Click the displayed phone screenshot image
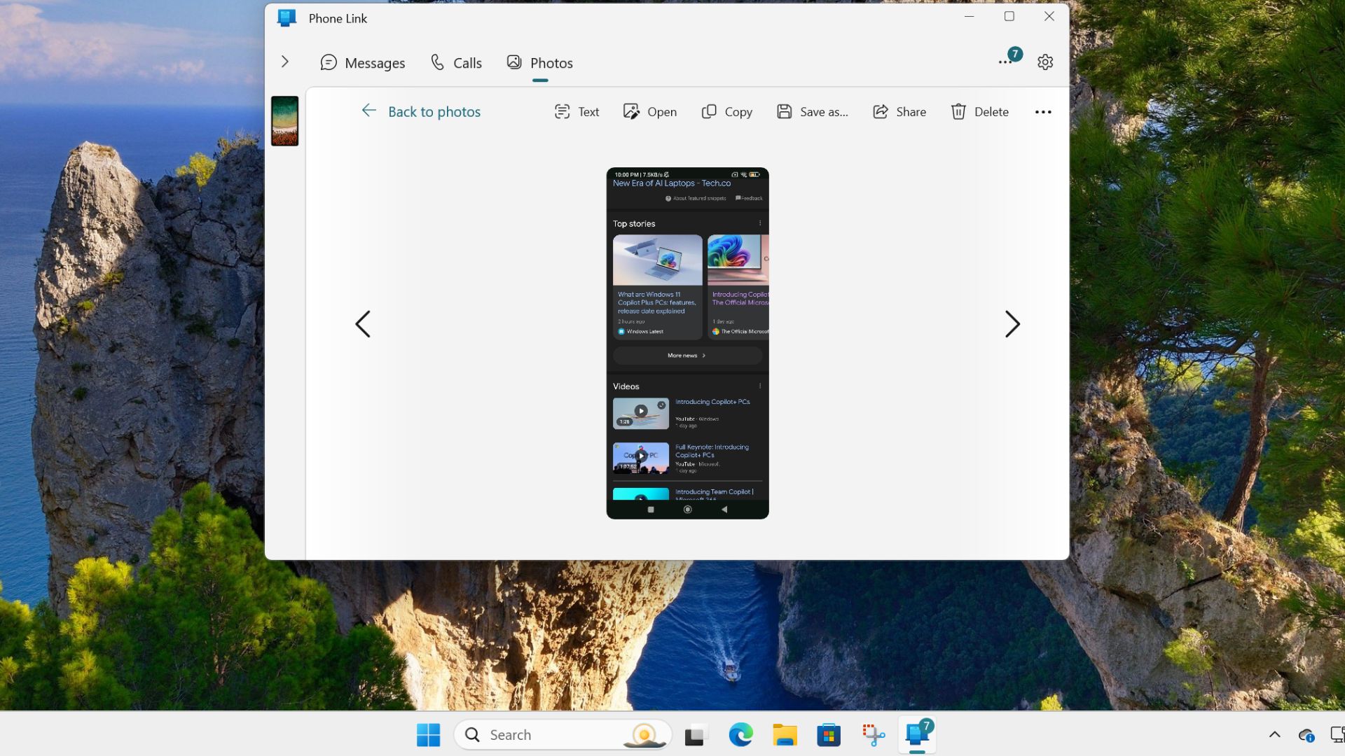 pos(687,343)
